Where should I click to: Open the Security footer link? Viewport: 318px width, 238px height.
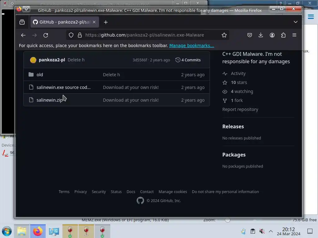(x=98, y=192)
